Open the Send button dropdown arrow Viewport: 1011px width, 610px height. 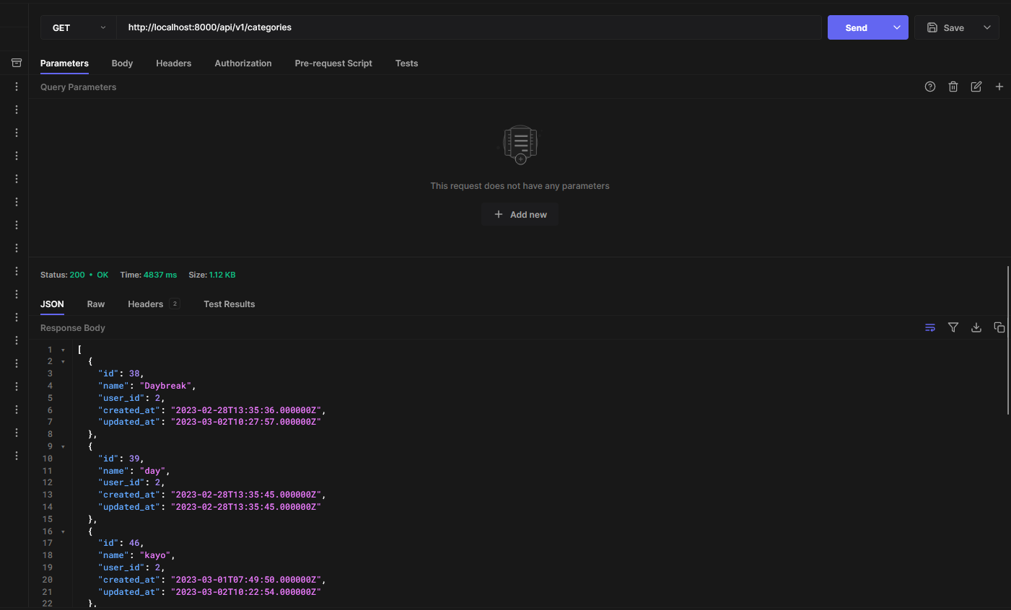pos(897,27)
